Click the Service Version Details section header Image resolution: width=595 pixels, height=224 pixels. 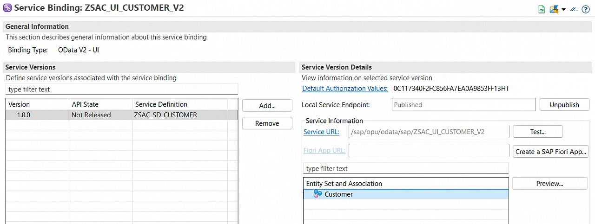coord(445,67)
